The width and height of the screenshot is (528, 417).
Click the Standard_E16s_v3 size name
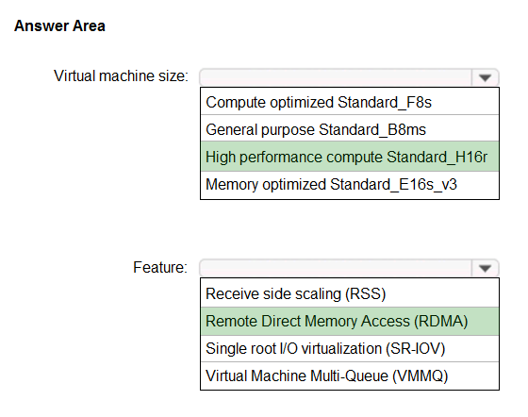click(x=393, y=185)
